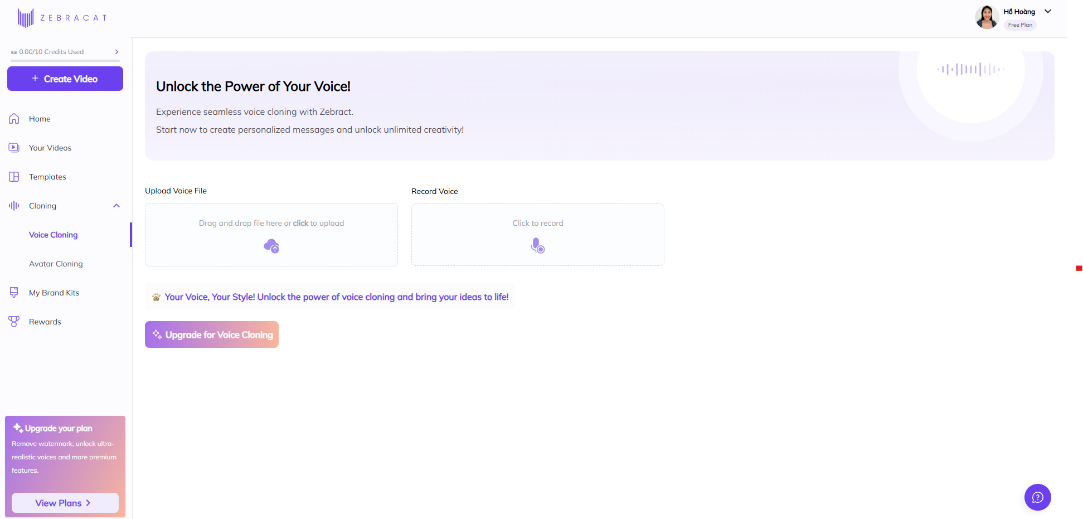Select Voice Cloning submenu item
The height and width of the screenshot is (519, 1083).
[54, 235]
